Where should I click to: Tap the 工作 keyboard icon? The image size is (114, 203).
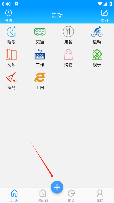[x=40, y=54]
